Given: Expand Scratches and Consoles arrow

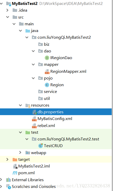Looking at the screenshot, I should click(1, 187).
